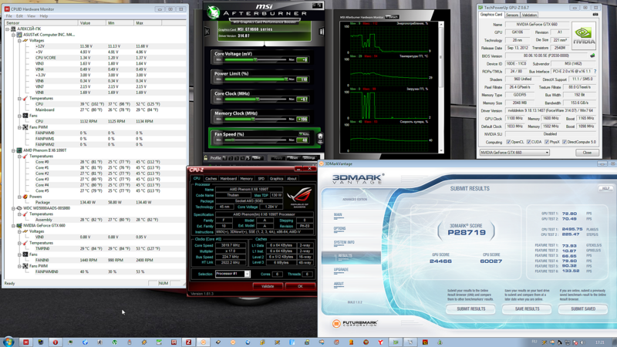
Task: Switch to the Caches tab in CPU-Z
Action: (x=211, y=179)
